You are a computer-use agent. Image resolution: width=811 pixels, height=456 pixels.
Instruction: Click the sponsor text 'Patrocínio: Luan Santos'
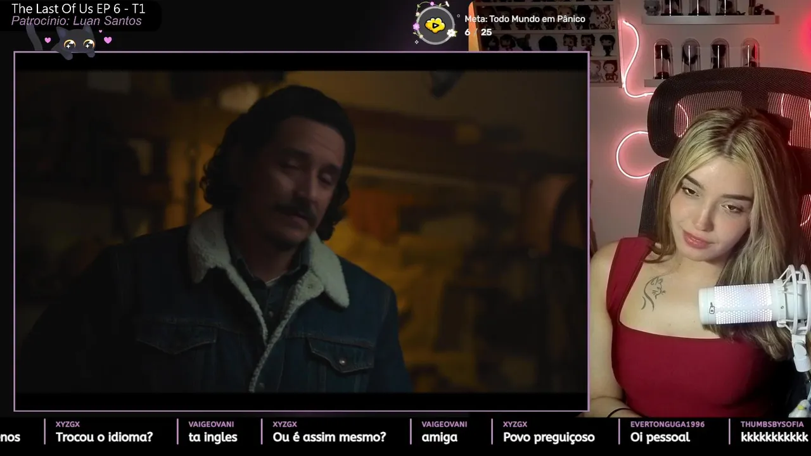coord(77,21)
